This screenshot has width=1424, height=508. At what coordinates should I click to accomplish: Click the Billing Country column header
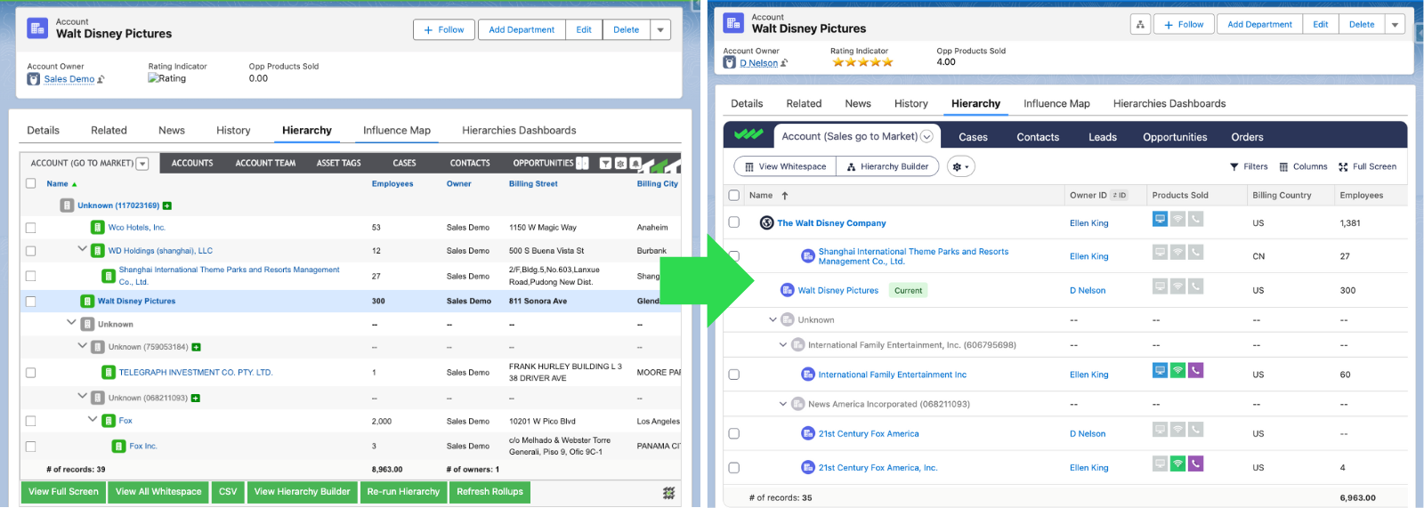[x=1282, y=195]
